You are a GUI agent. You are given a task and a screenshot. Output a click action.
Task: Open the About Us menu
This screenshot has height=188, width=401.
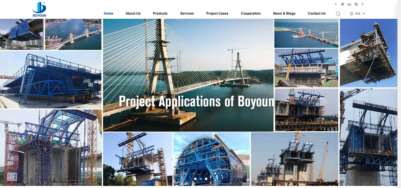click(x=133, y=14)
